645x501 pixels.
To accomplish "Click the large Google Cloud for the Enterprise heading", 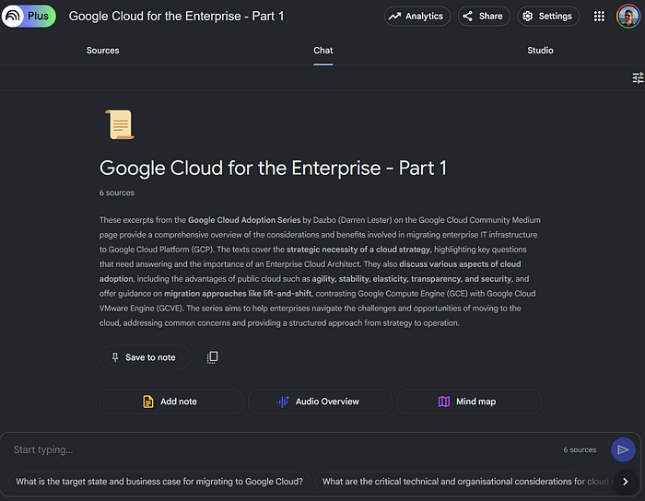I will click(x=273, y=168).
